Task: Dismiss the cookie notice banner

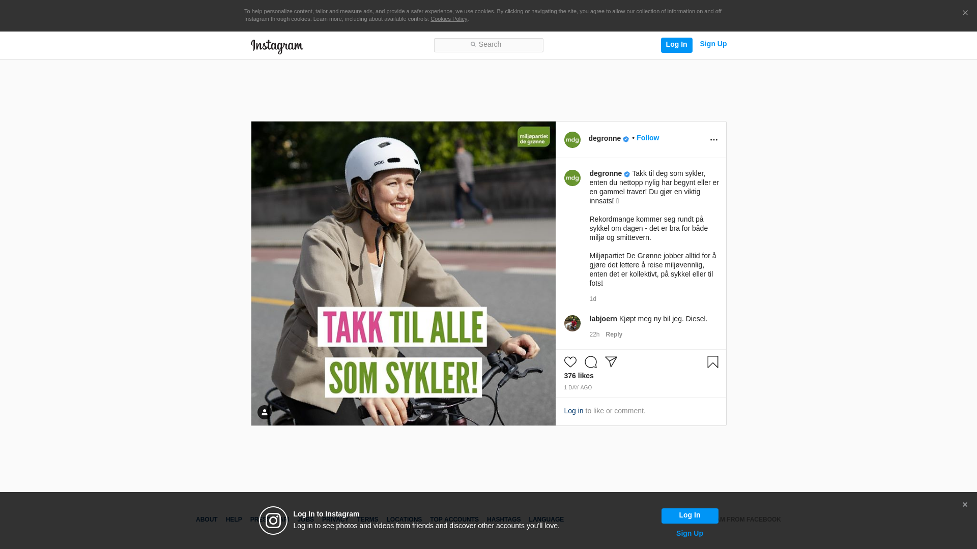Action: coord(965,13)
